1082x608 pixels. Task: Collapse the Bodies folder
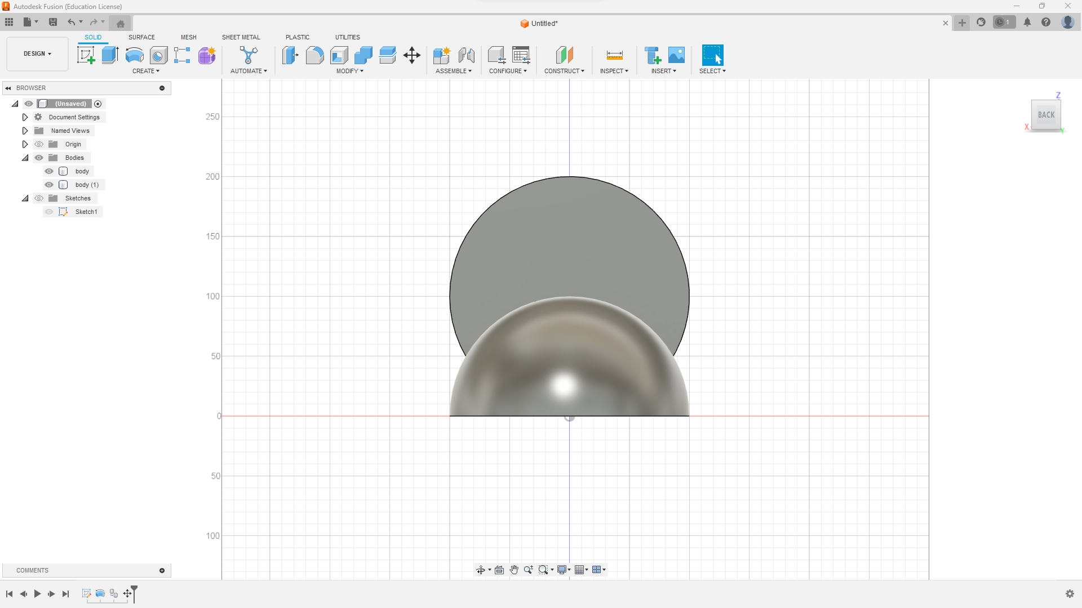[x=25, y=158]
